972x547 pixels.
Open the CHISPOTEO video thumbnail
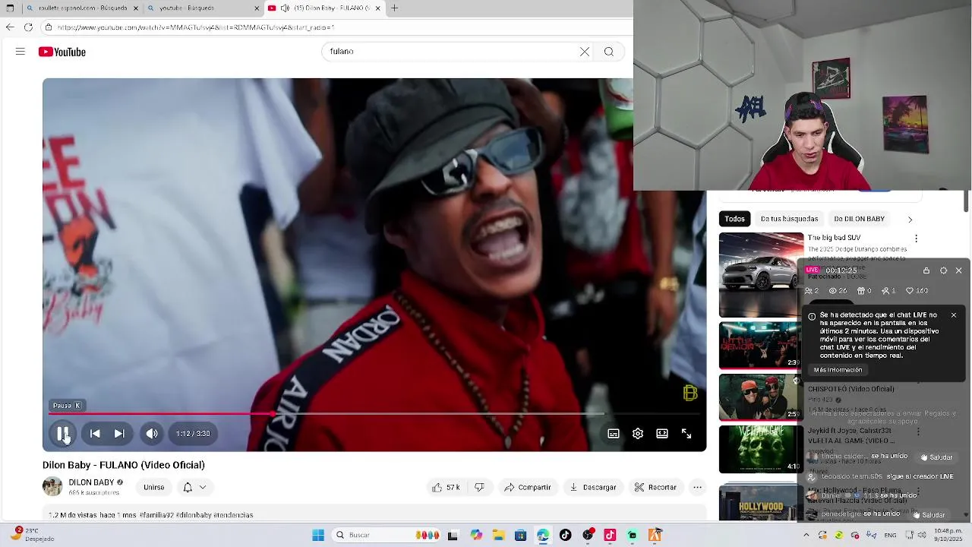click(x=759, y=397)
